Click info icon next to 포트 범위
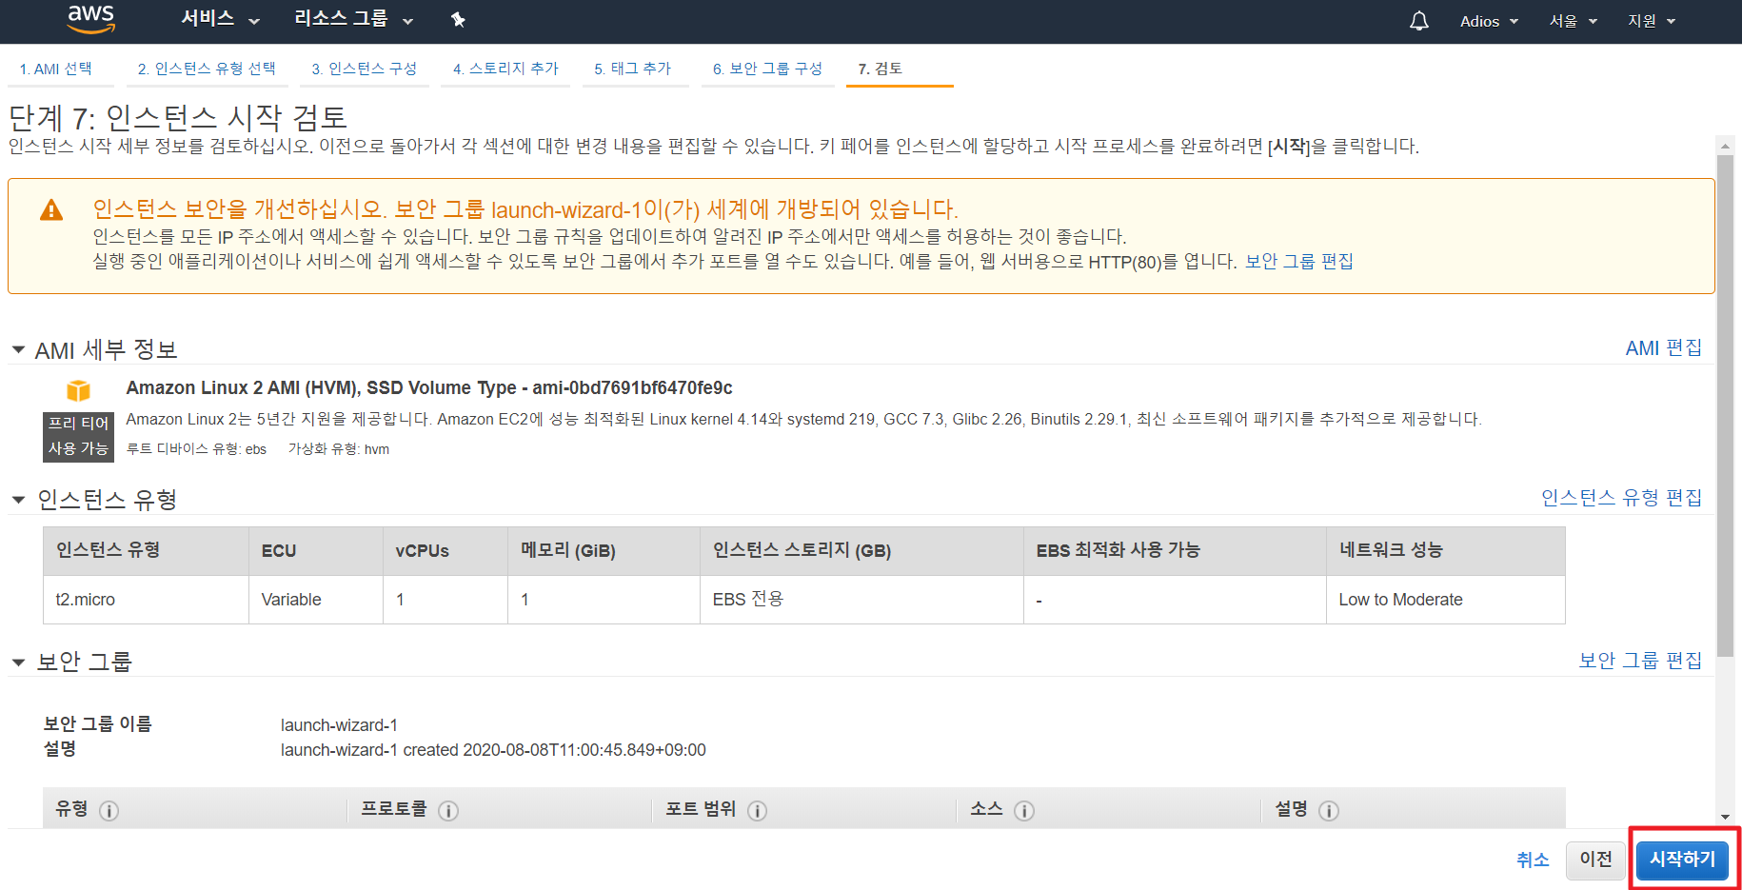The height and width of the screenshot is (890, 1742). tap(758, 811)
